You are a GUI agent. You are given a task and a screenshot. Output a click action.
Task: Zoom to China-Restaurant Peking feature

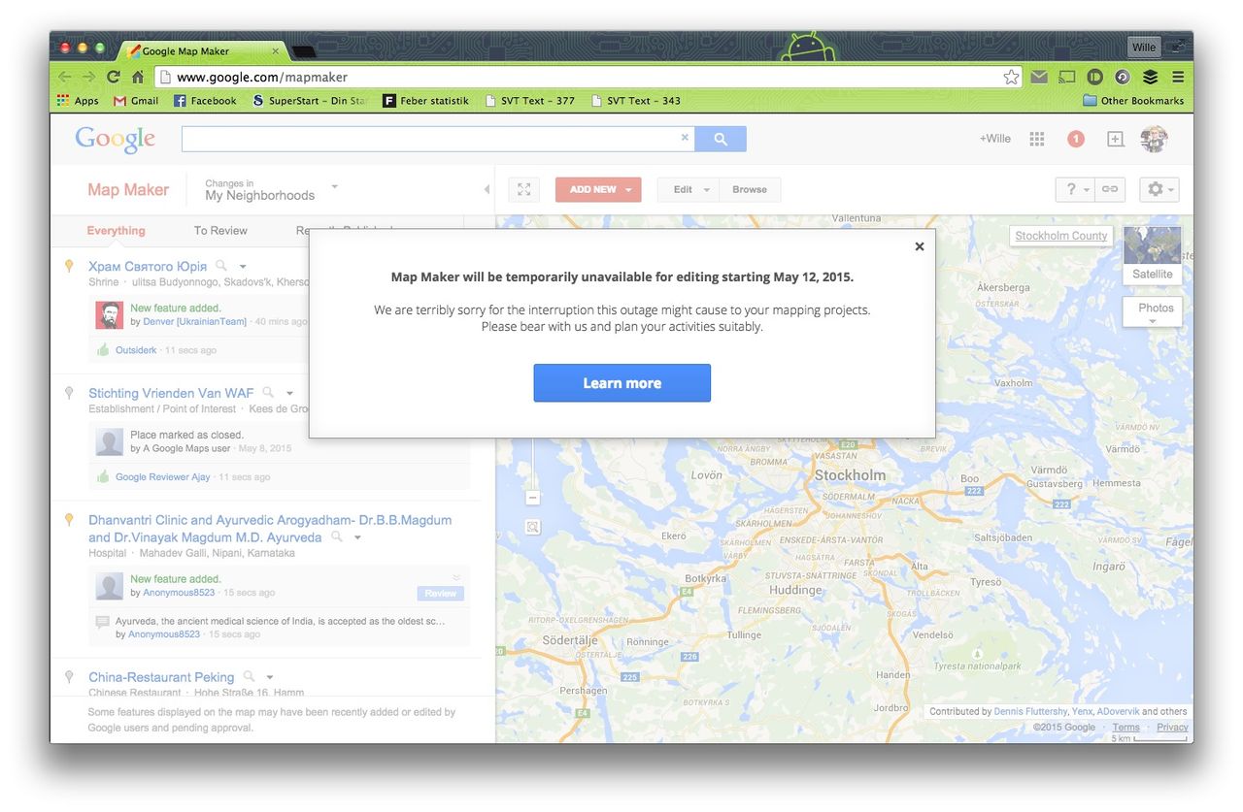pos(249,676)
